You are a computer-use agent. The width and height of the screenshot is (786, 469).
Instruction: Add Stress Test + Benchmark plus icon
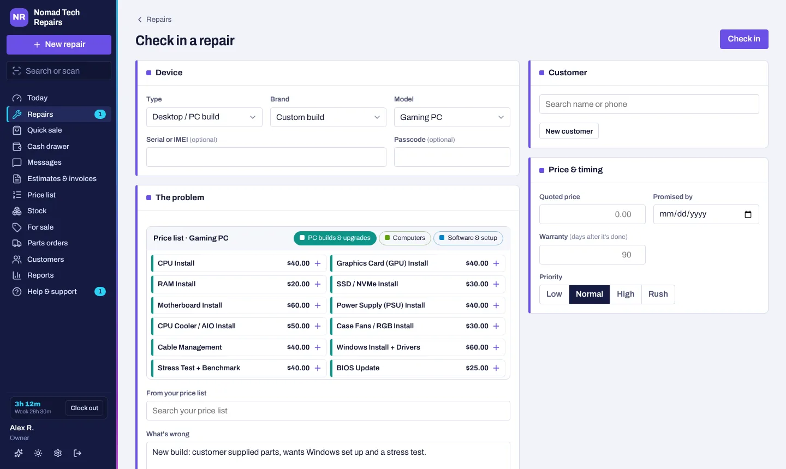click(x=318, y=368)
